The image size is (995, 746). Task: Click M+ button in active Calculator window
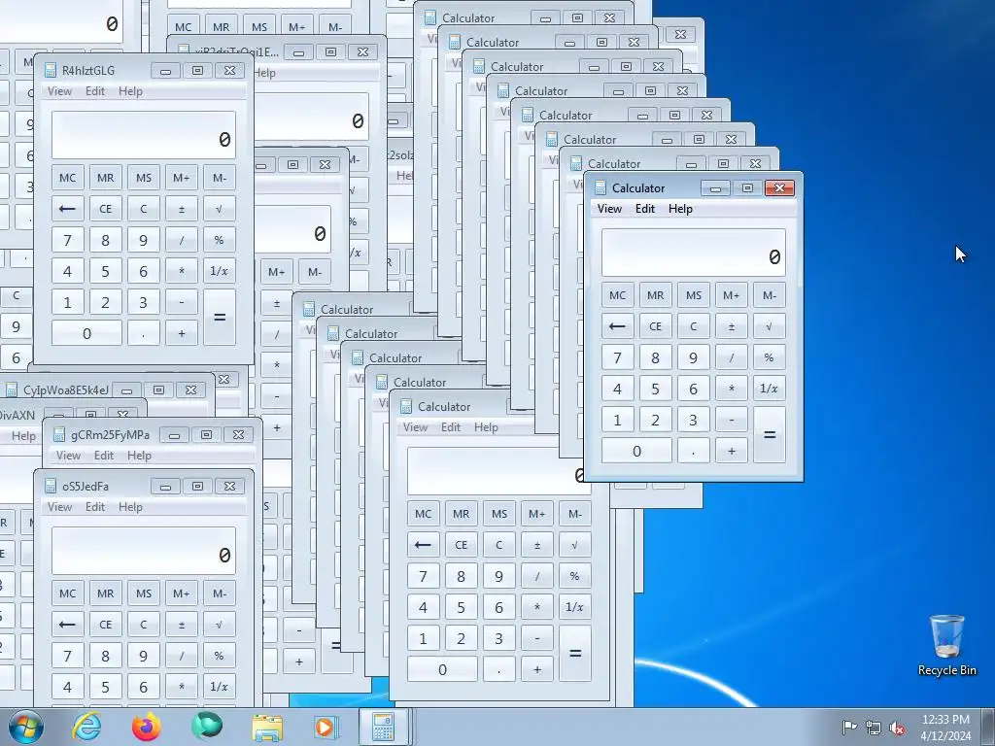point(731,295)
